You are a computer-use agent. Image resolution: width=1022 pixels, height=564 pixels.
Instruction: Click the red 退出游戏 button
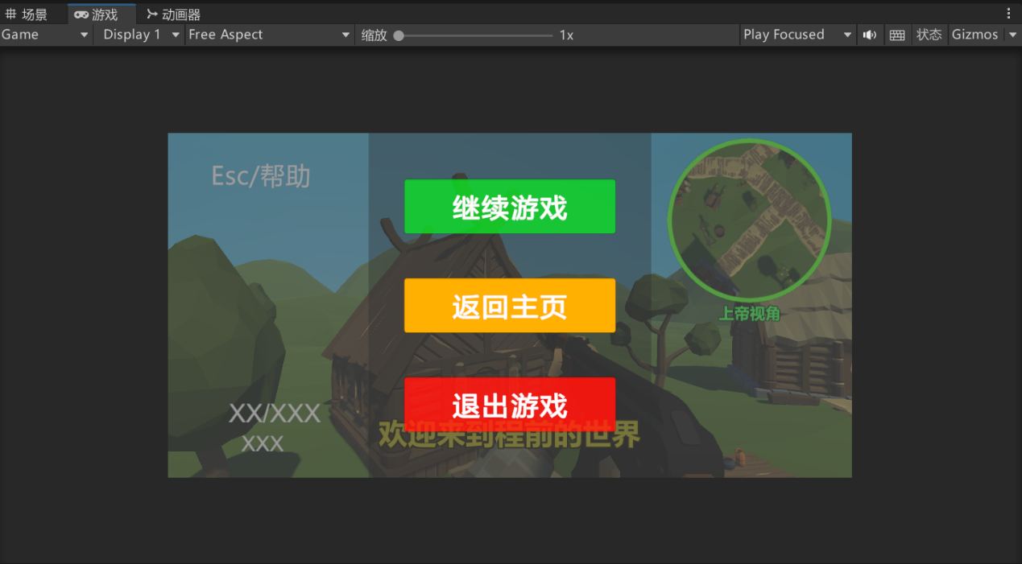coord(510,405)
